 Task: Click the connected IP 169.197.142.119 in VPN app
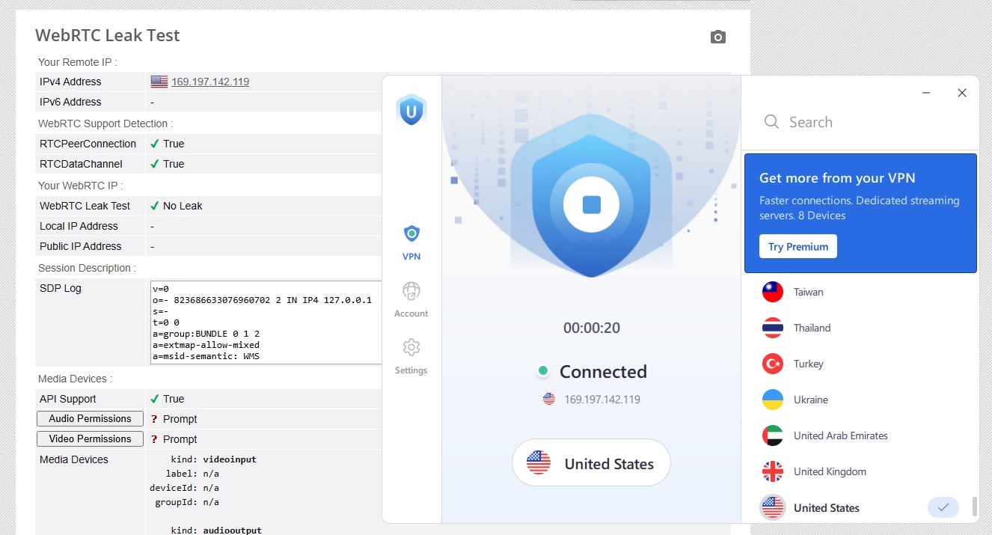click(x=602, y=400)
